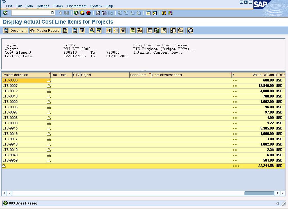Click the ABC Analysis icon
This screenshot has width=288, height=209.
point(180,30)
